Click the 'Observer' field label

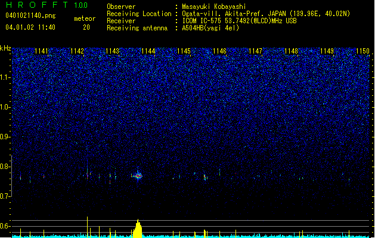[121, 7]
